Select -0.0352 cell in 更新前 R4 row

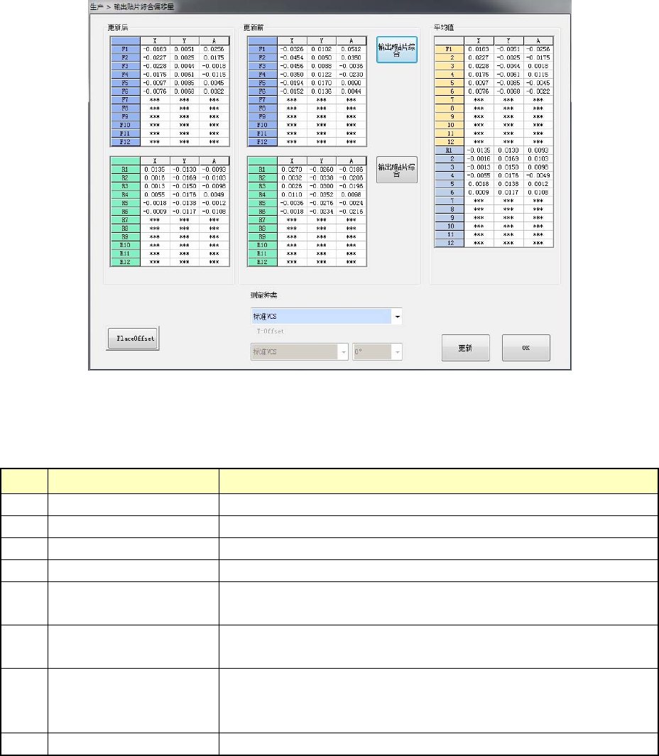point(321,195)
